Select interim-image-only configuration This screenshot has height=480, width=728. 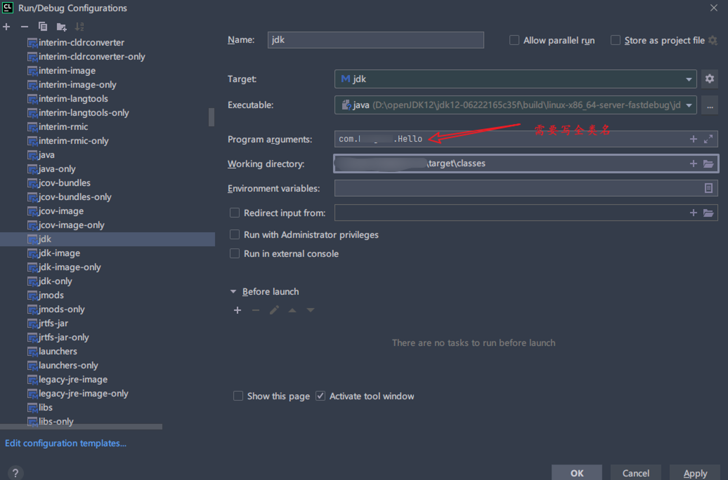[x=77, y=85]
